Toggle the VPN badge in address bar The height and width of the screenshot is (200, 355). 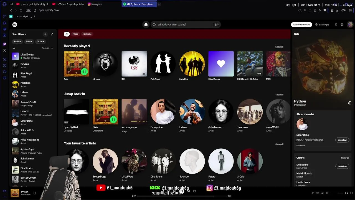pyautogui.click(x=28, y=10)
